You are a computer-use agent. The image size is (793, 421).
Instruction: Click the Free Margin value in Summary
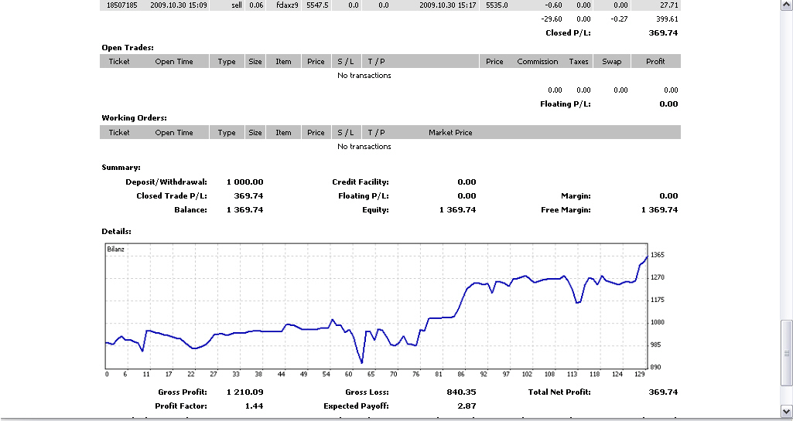659,210
